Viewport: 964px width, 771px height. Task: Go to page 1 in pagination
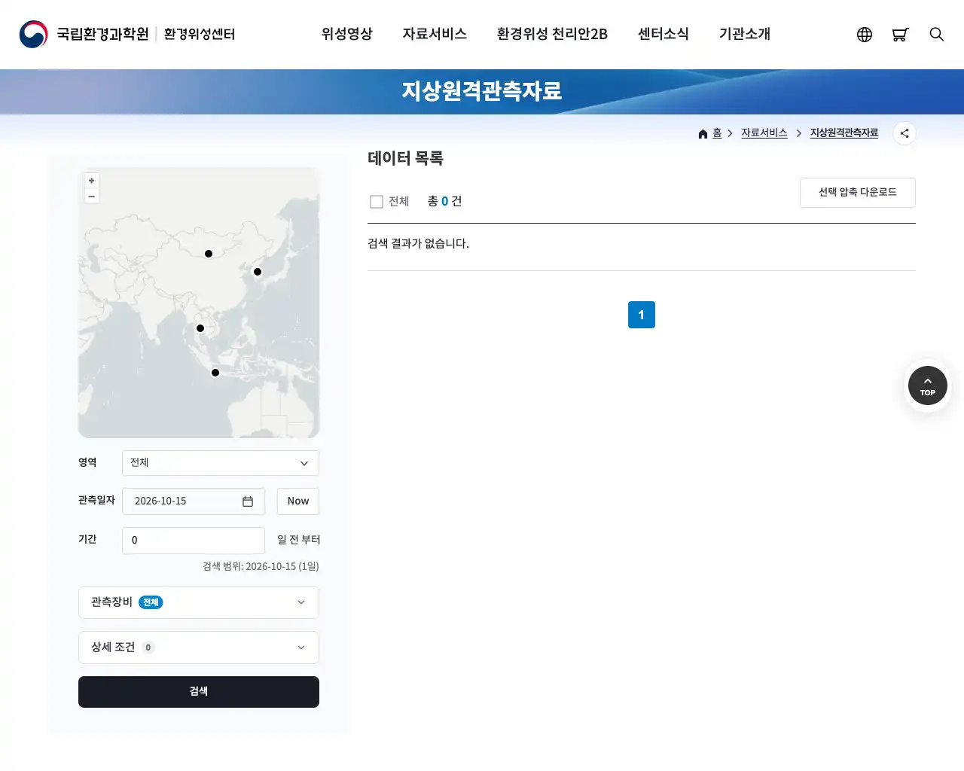[642, 315]
